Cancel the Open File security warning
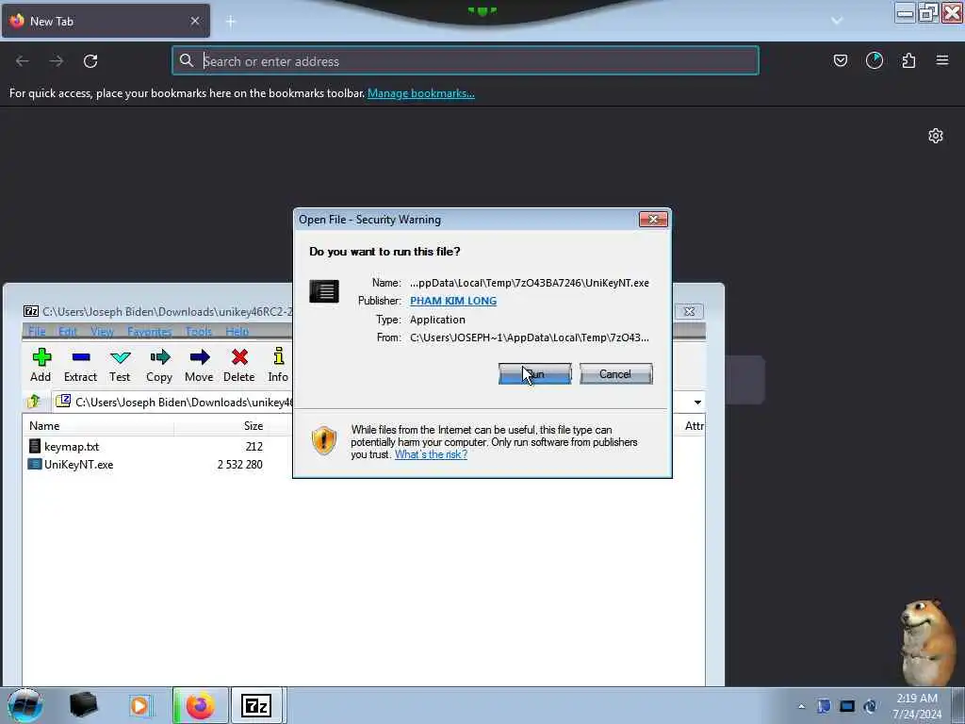Screen dimensions: 965x724 (615, 373)
